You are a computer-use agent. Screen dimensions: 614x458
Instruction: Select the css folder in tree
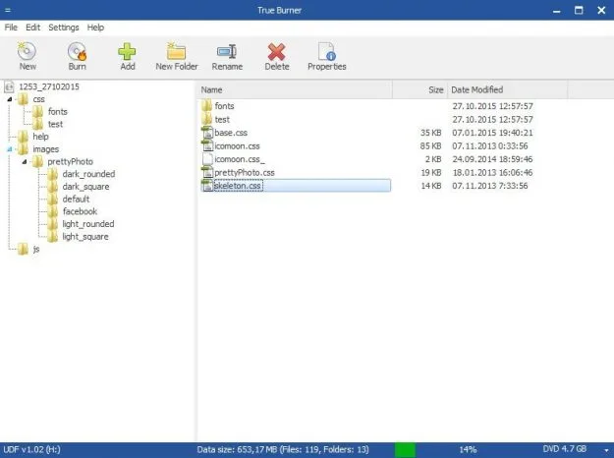(38, 99)
